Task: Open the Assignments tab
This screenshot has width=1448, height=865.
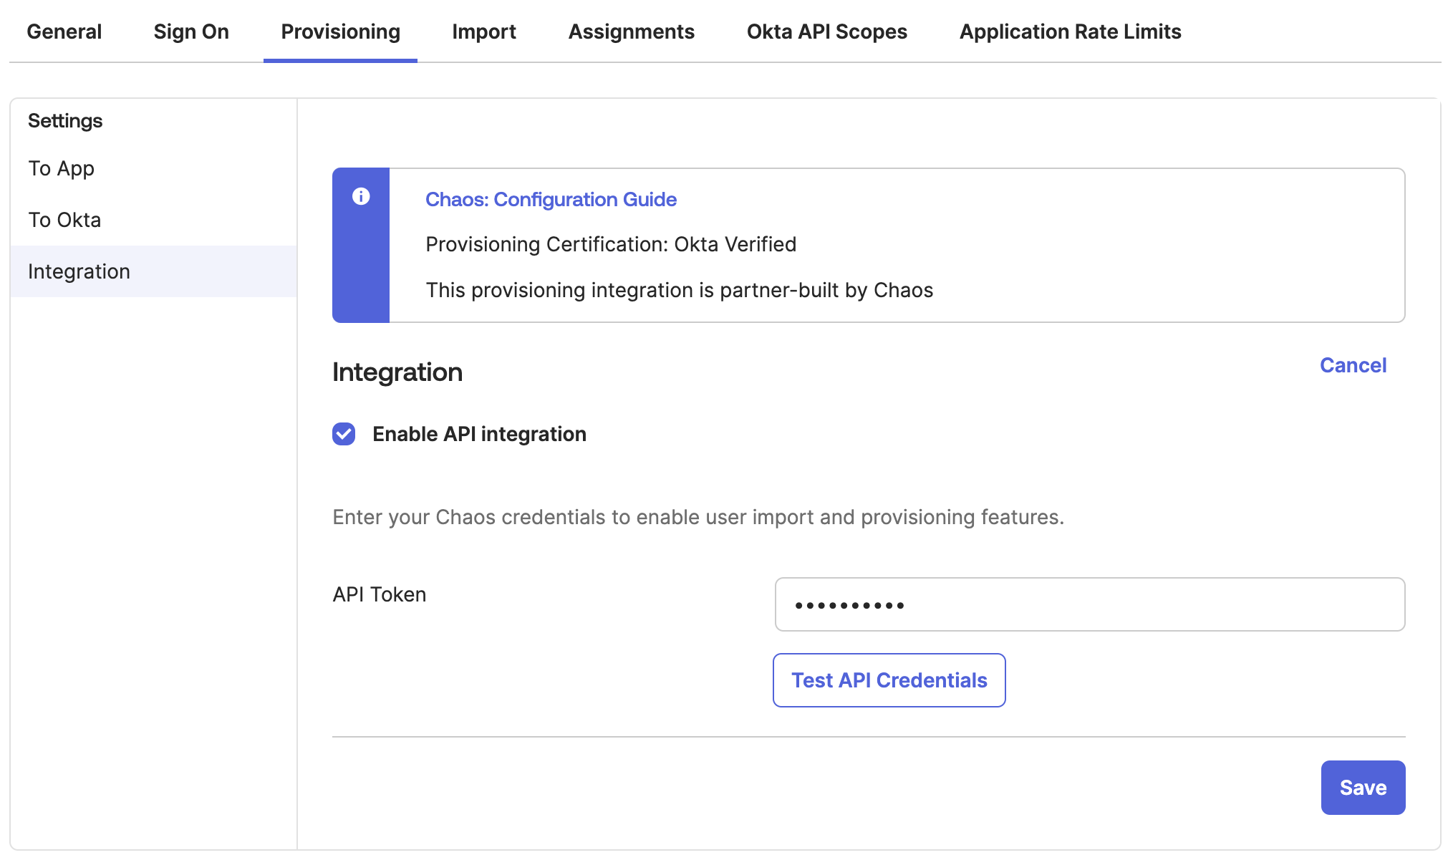Action: click(632, 32)
